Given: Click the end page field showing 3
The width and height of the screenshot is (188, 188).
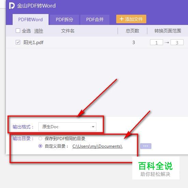Looking at the screenshot, I should (177, 42).
